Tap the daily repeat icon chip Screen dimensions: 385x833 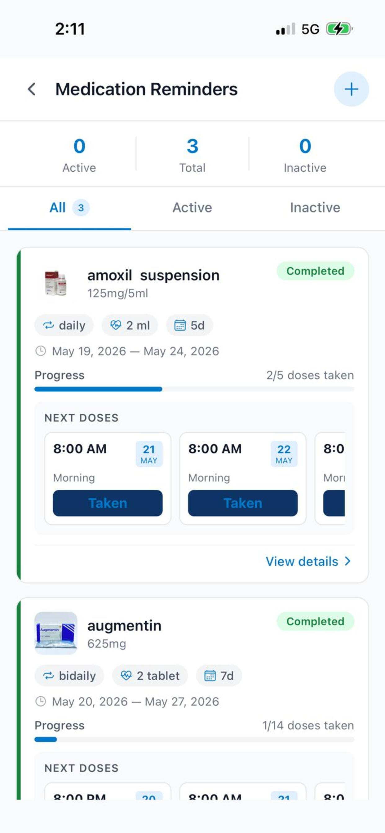click(x=64, y=325)
